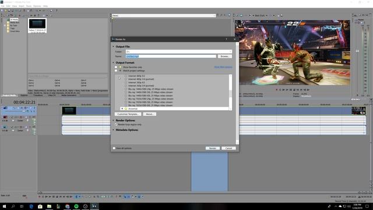This screenshot has width=373, height=210.
Task: Open the preview quality drop-down in Video Preview
Action: (266, 16)
